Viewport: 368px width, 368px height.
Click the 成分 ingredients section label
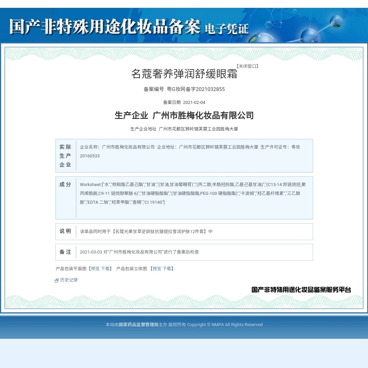(x=65, y=184)
